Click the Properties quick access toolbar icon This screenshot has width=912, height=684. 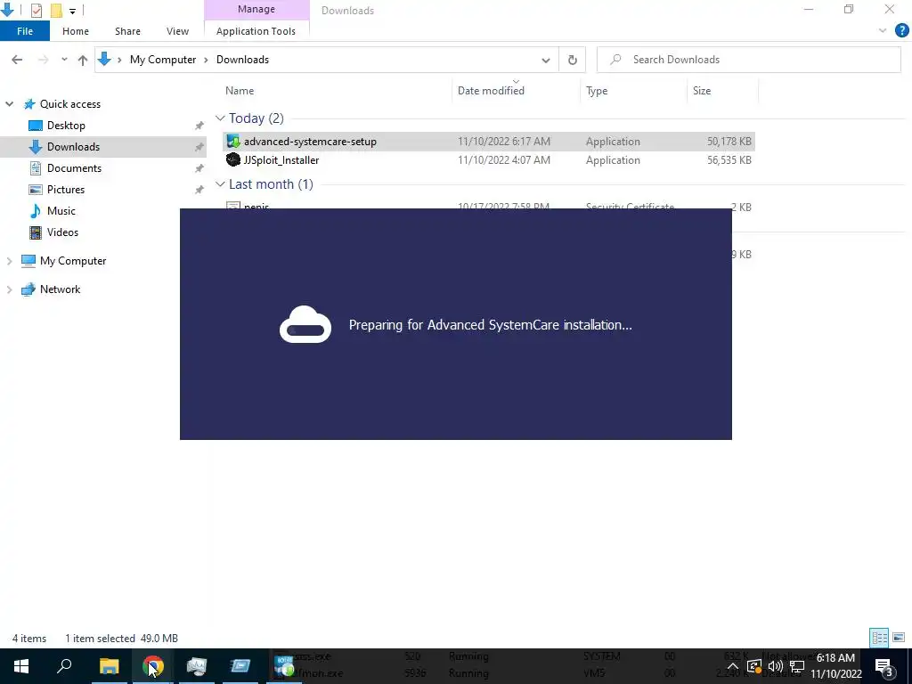click(x=36, y=10)
